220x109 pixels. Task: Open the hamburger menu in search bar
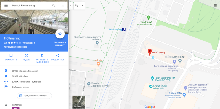tap(6, 6)
